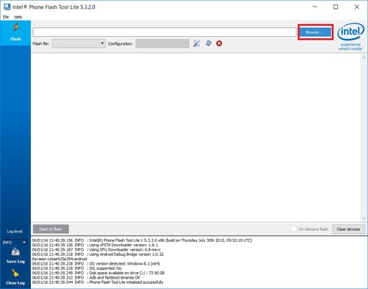Click Start to flash button
Screen dimensions: 368x289
[51, 229]
